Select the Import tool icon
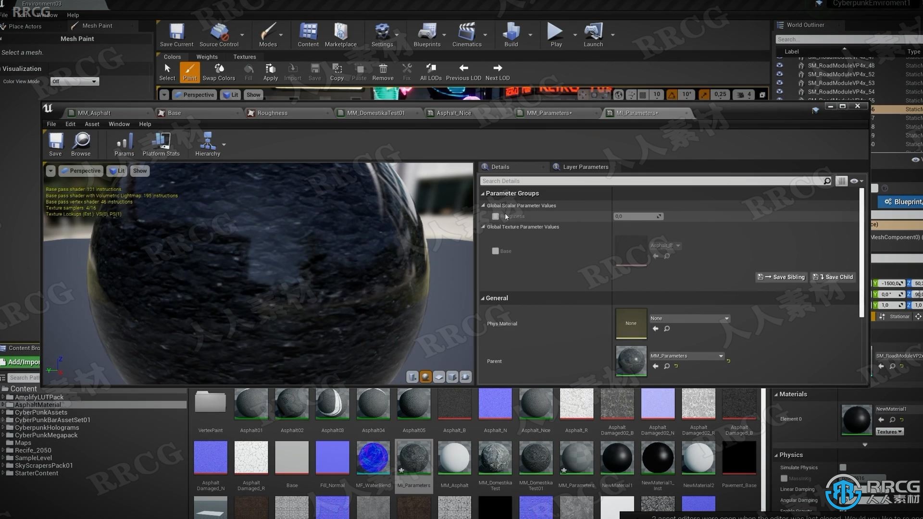This screenshot has height=519, width=923. tap(293, 71)
